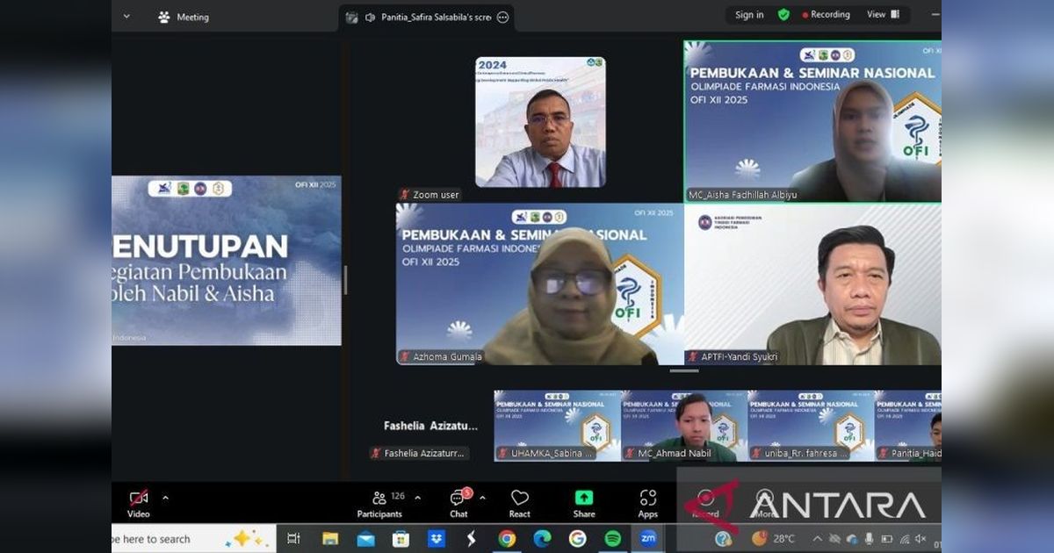Click the MC_Aisha Fadhillah Albiyu name label
This screenshot has width=1054, height=553.
click(x=743, y=195)
